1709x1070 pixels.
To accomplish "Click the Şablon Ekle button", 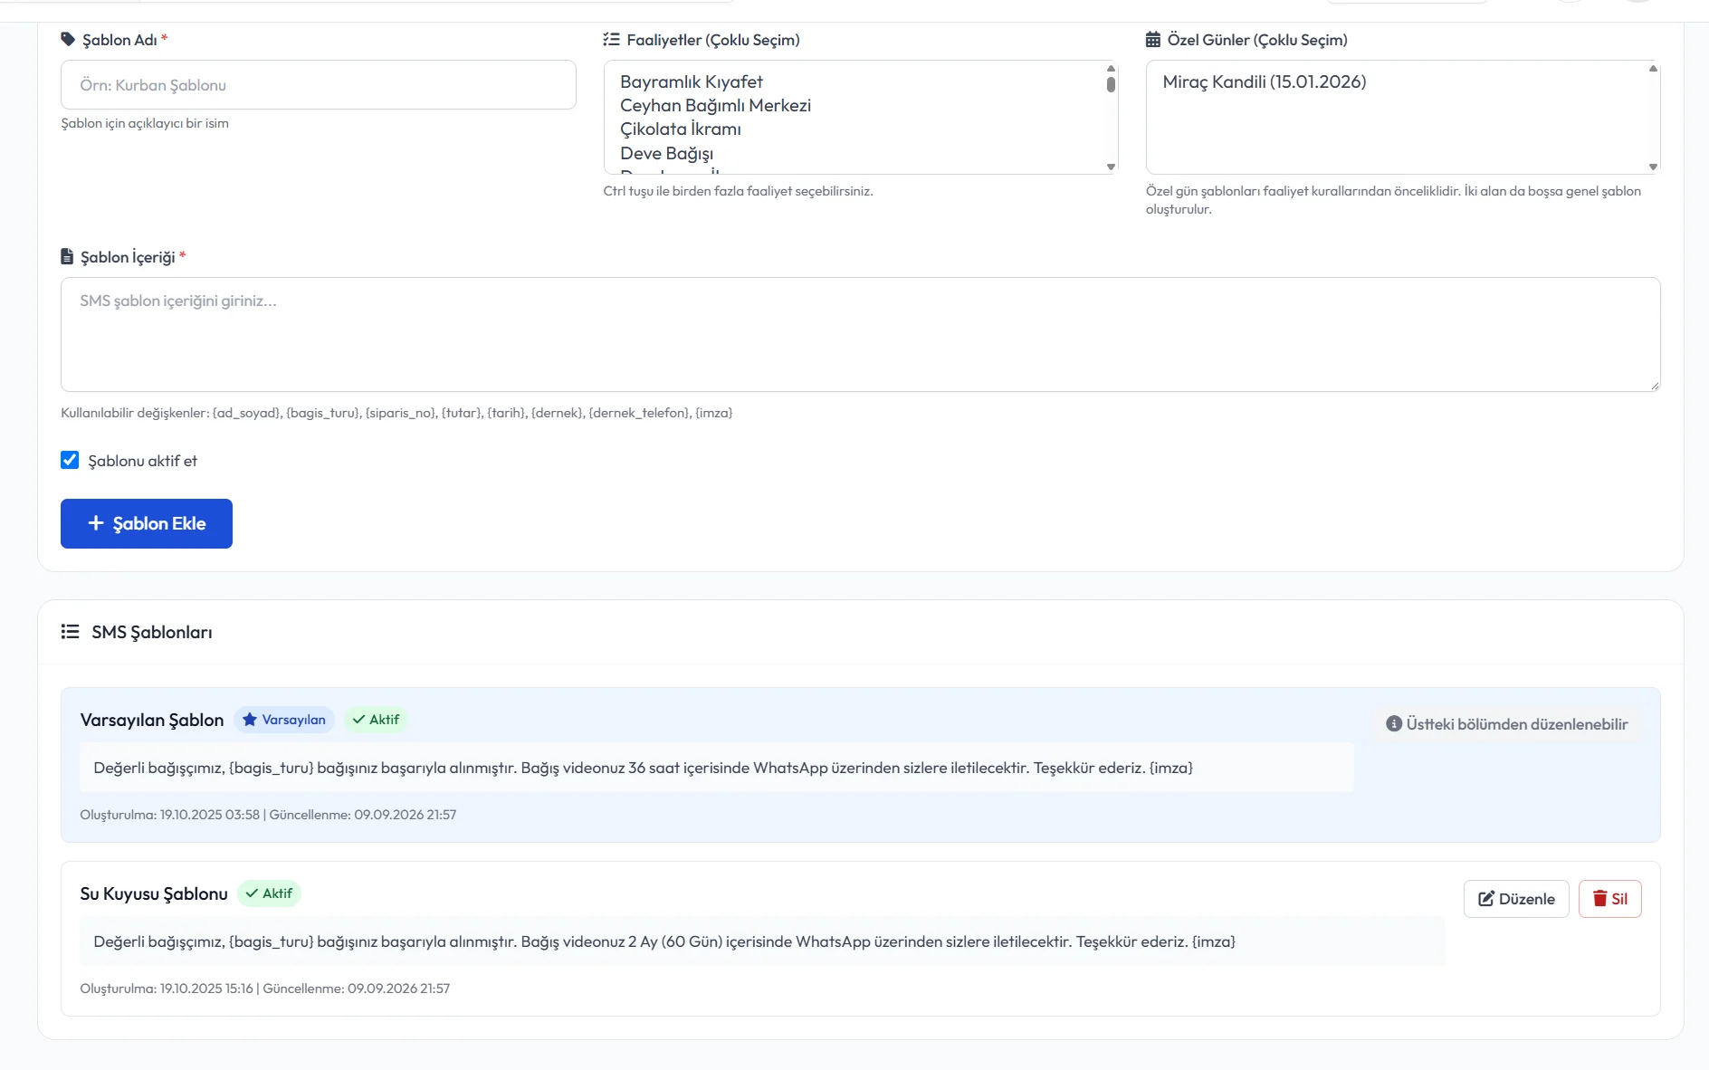I will tap(147, 523).
